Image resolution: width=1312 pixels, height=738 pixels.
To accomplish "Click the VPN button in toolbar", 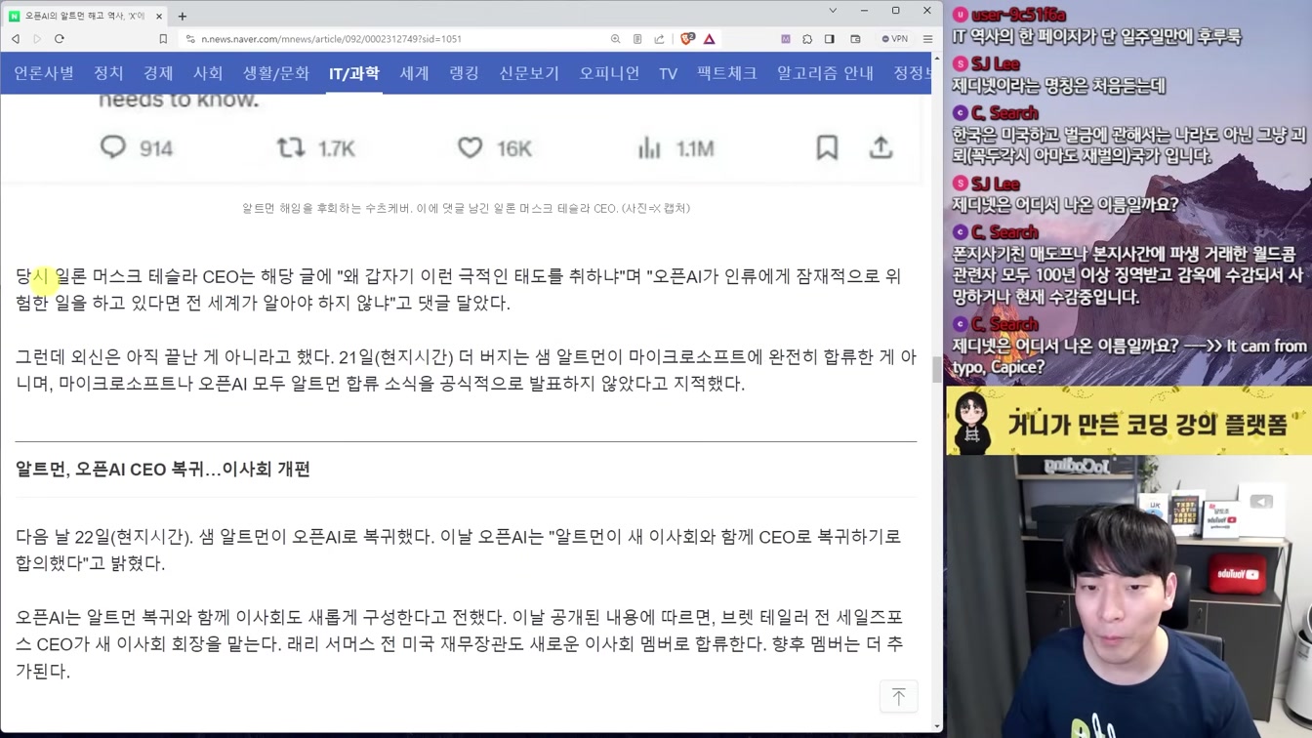I will tap(894, 39).
